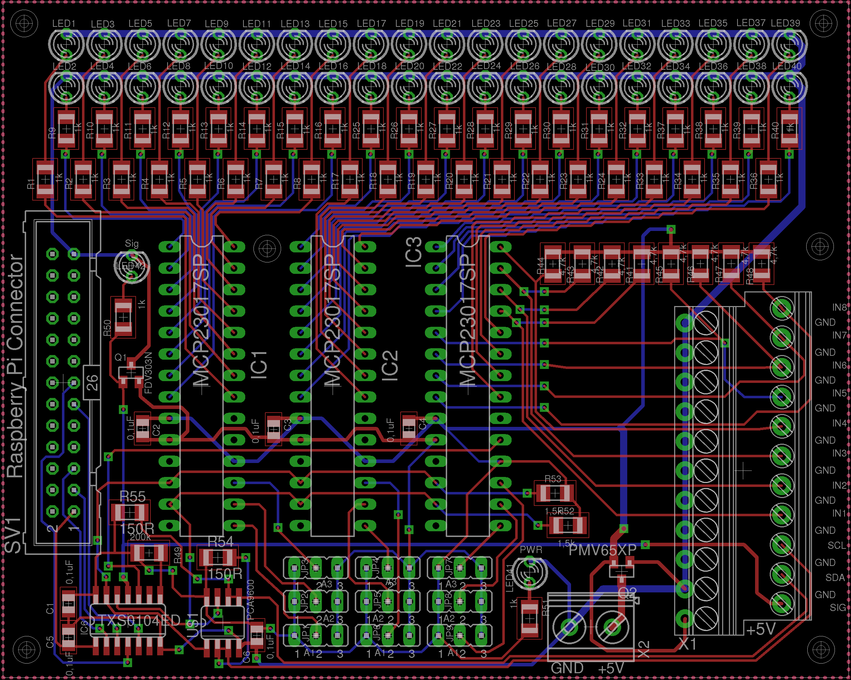851x680 pixels.
Task: Click the IN5 input label
Action: click(840, 393)
